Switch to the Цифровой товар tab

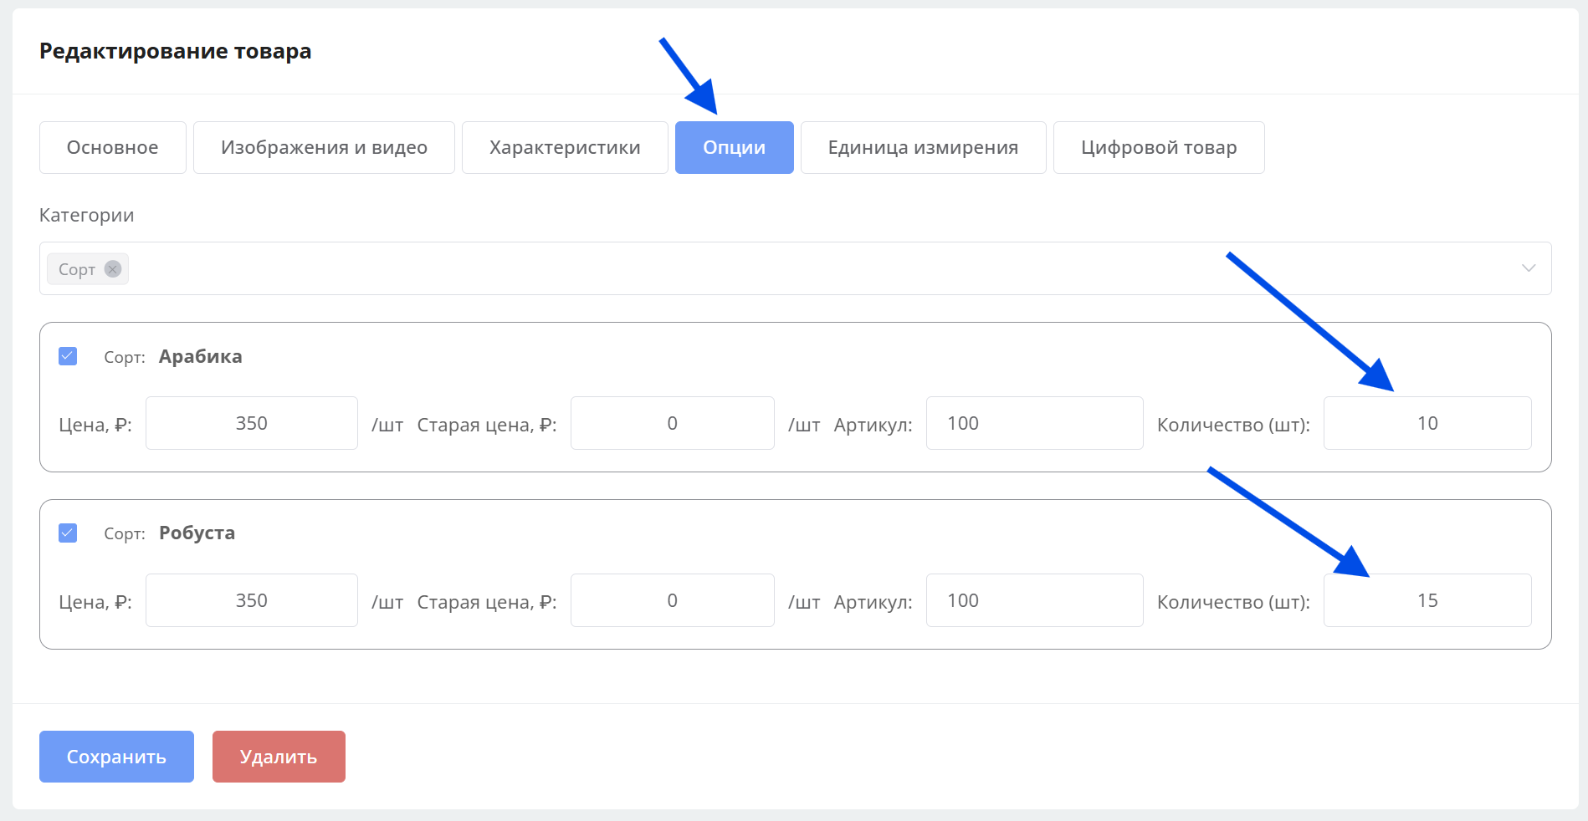click(x=1158, y=148)
